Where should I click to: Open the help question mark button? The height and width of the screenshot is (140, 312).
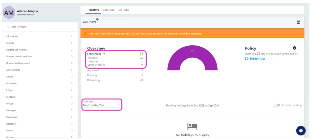click(x=301, y=131)
